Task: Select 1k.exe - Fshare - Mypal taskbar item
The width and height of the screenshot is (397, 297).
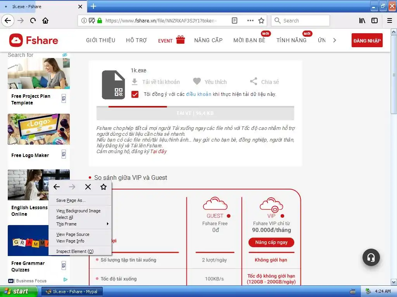Action: tap(72, 292)
